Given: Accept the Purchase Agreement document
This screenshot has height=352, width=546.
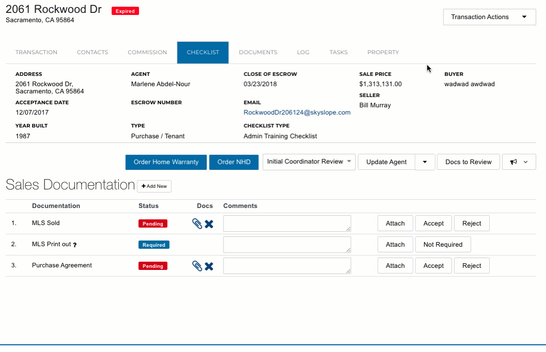Looking at the screenshot, I should click(433, 266).
